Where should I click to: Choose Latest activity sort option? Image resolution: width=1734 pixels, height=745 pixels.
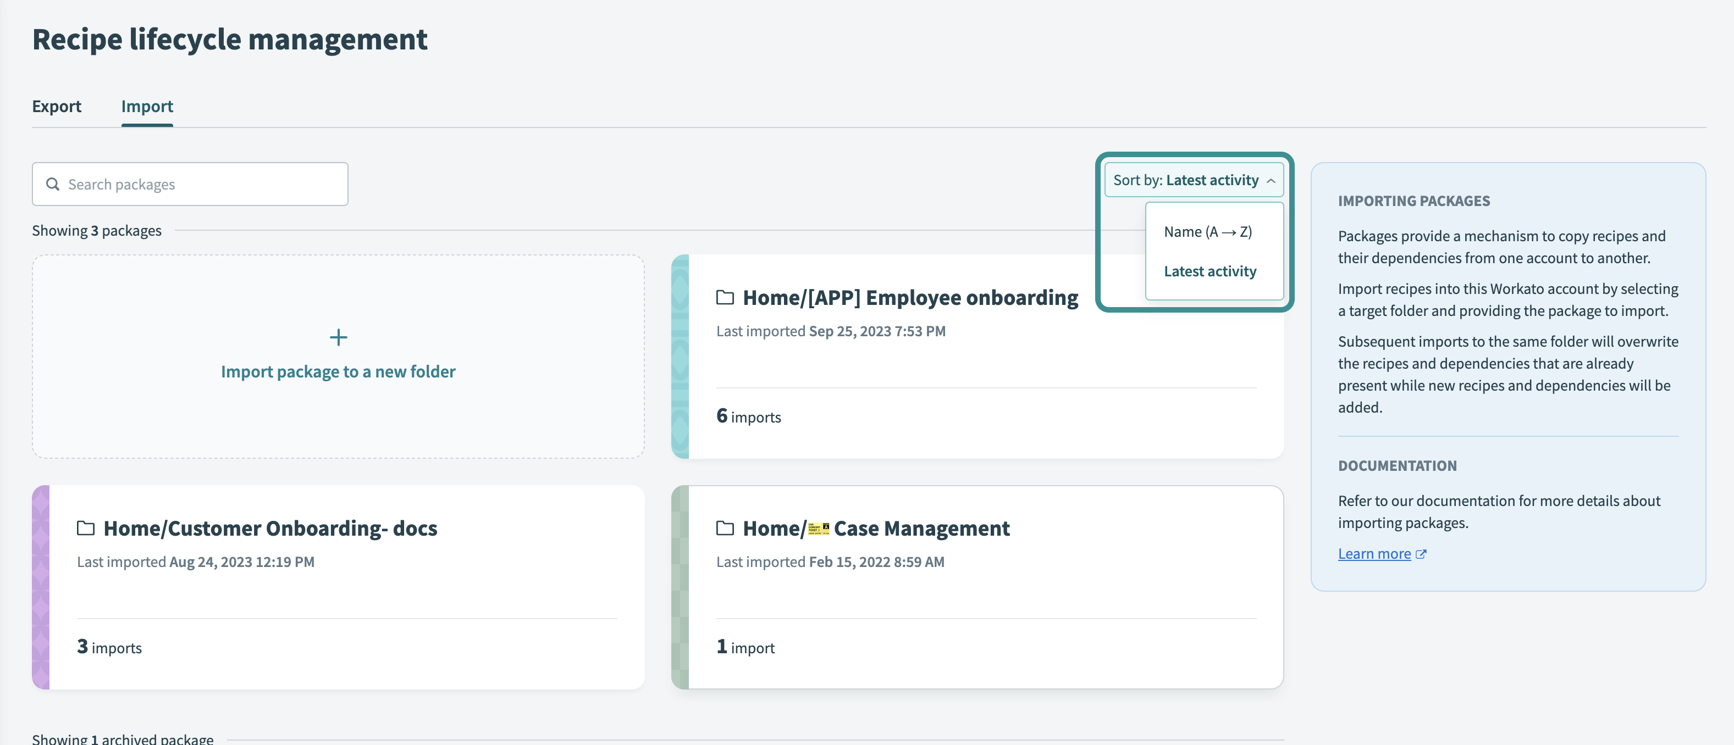click(x=1210, y=271)
